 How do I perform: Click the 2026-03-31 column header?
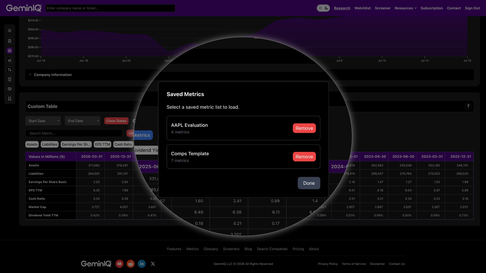[x=91, y=157]
